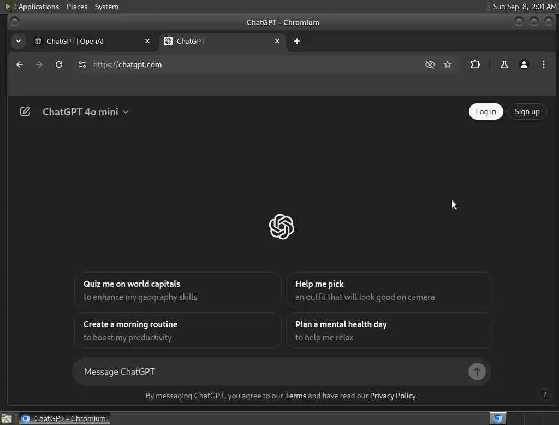
Task: Click the Sign up button
Action: (527, 111)
